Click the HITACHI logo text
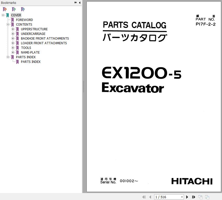 click(x=192, y=181)
